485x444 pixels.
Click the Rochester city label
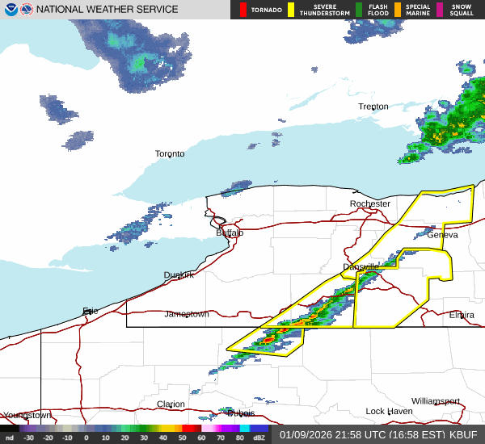370,203
